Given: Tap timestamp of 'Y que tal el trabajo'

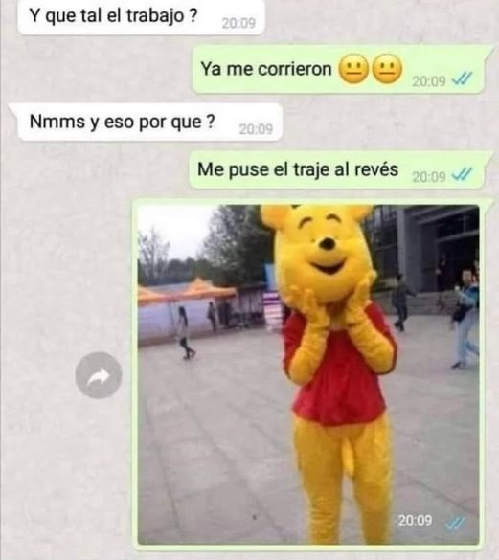Looking at the screenshot, I should [x=238, y=24].
